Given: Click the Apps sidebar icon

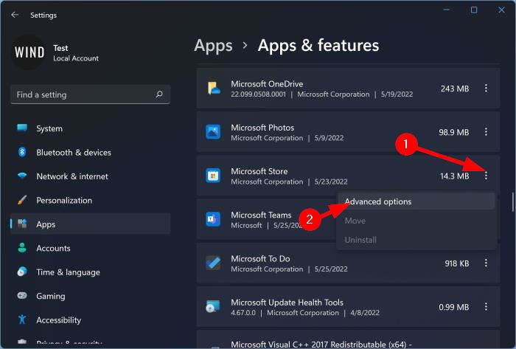Looking at the screenshot, I should [22, 224].
